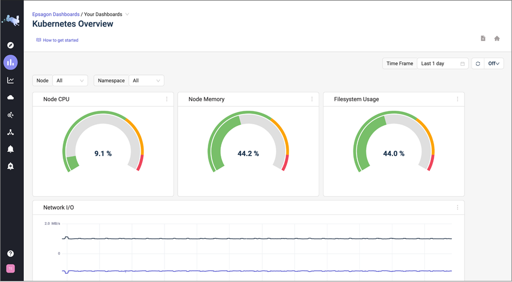Click the pink TE user avatar
Viewport: 512px width, 282px height.
coord(10,268)
